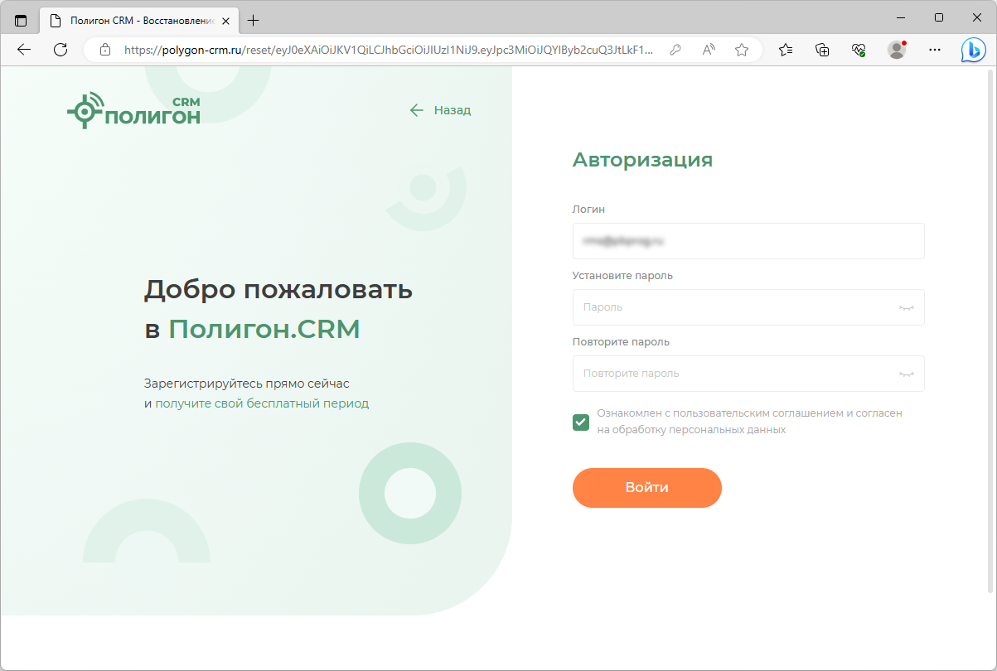Open the Collections icon
Viewport: 997px width, 671px height.
pos(822,50)
